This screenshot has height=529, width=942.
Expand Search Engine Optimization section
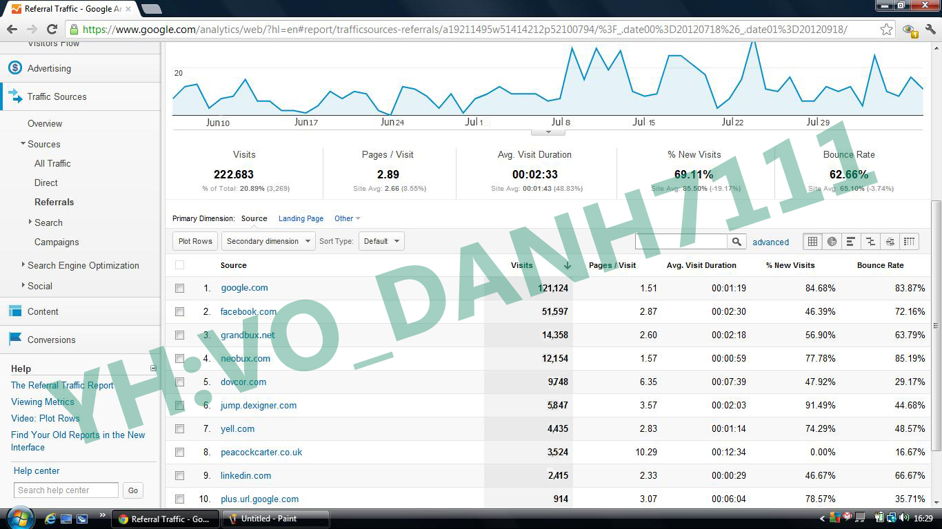pyautogui.click(x=23, y=264)
